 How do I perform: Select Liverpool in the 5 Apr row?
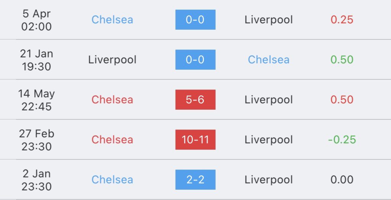click(268, 20)
